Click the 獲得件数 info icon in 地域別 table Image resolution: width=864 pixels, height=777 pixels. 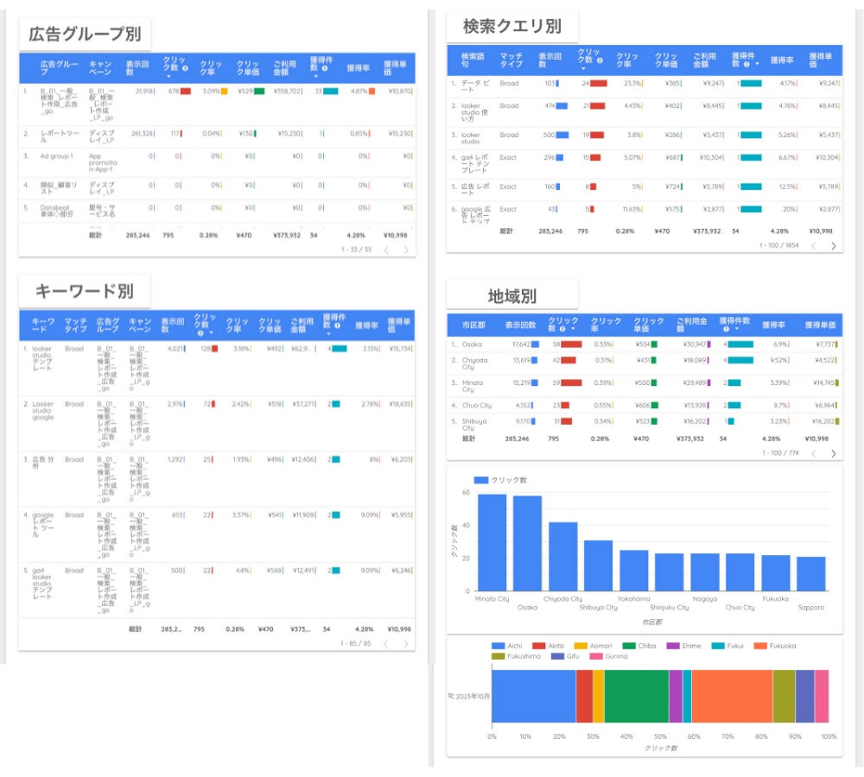[727, 329]
